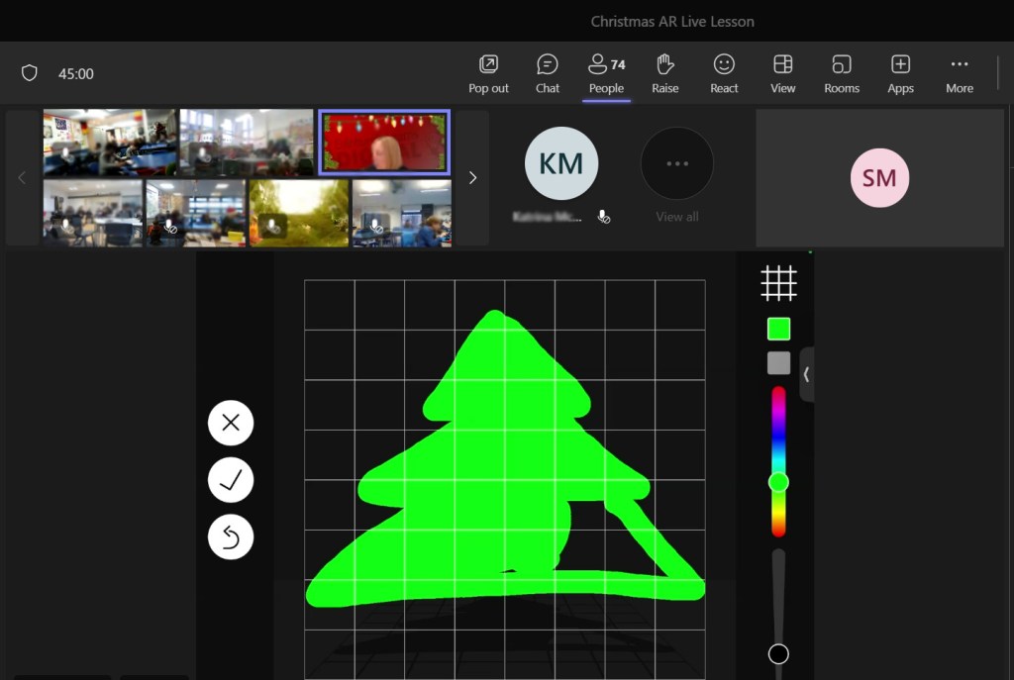Cancel the drawing with the X button
This screenshot has height=680, width=1014.
[x=231, y=423]
